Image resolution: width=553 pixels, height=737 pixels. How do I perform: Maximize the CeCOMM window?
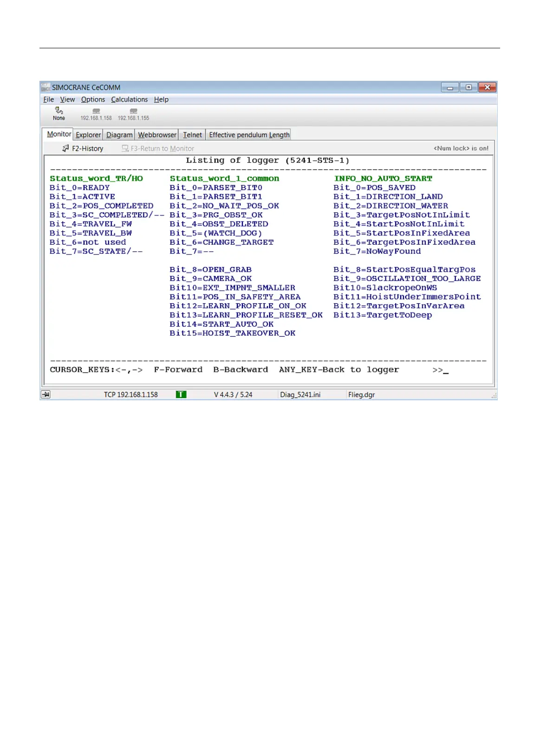468,87
